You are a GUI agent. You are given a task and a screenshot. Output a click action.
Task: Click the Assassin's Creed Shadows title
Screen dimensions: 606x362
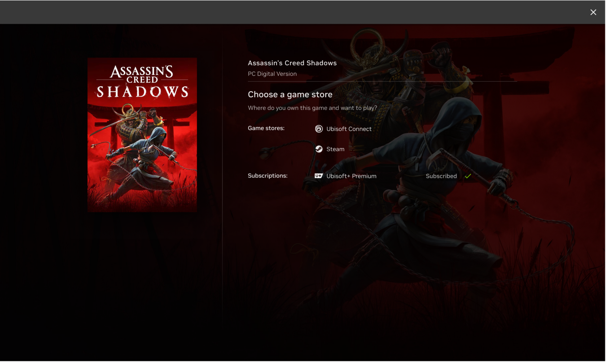(292, 63)
